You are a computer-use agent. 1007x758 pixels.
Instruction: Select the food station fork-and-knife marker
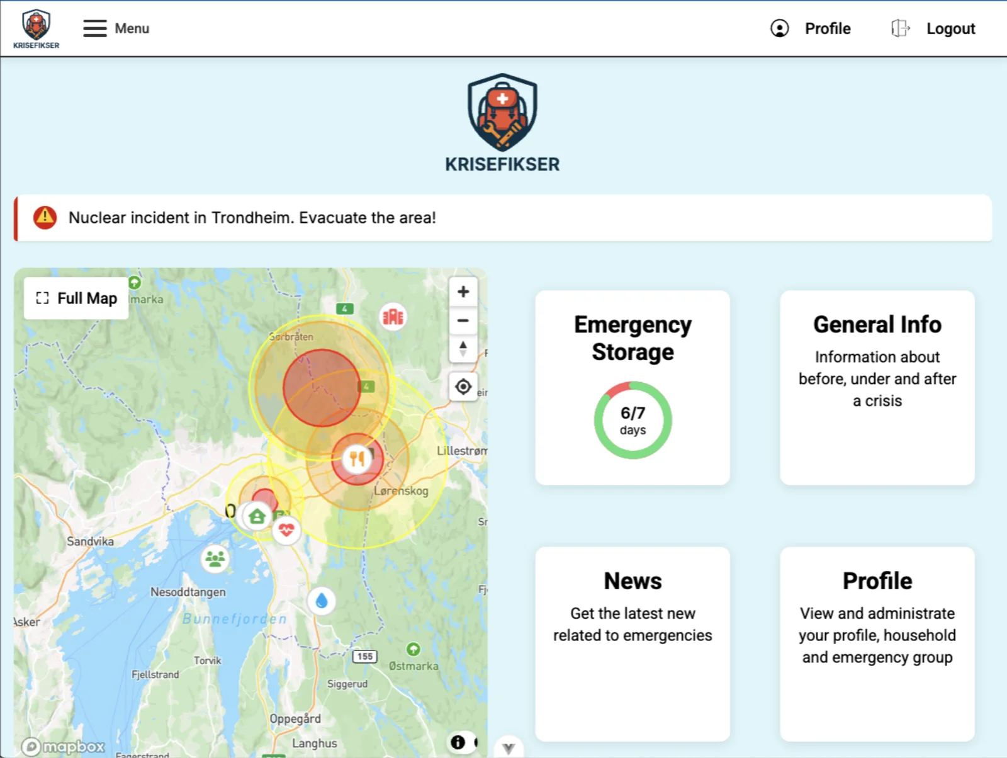pyautogui.click(x=357, y=458)
